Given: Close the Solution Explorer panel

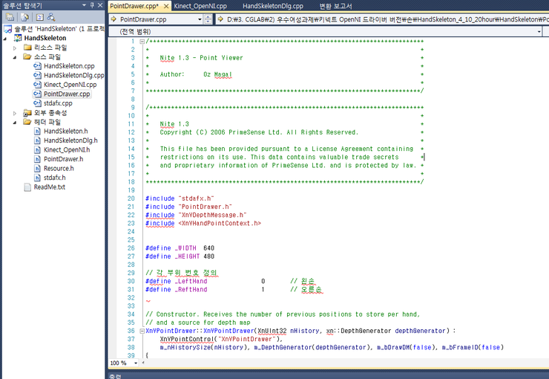Looking at the screenshot, I should 100,5.
